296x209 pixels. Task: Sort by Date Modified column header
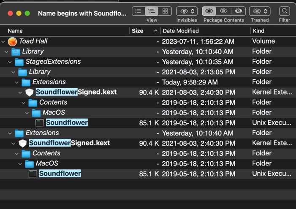(x=181, y=31)
